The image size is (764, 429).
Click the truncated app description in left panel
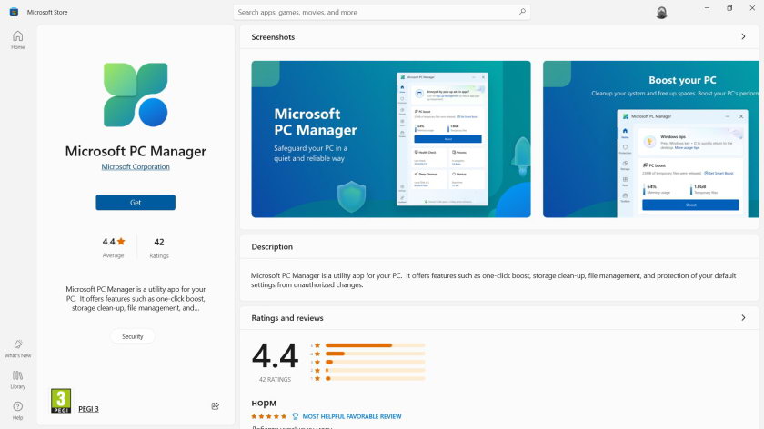(136, 298)
